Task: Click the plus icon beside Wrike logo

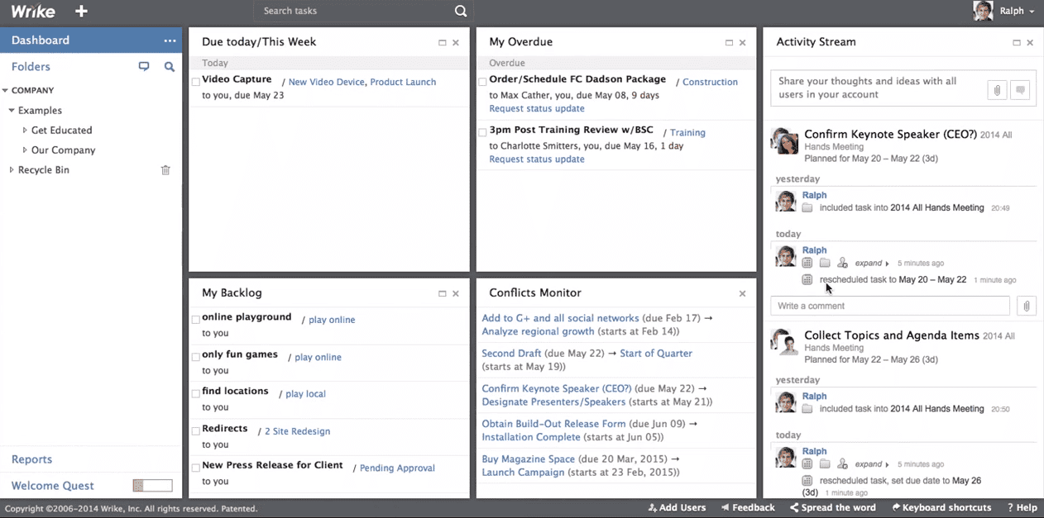Action: click(x=81, y=12)
